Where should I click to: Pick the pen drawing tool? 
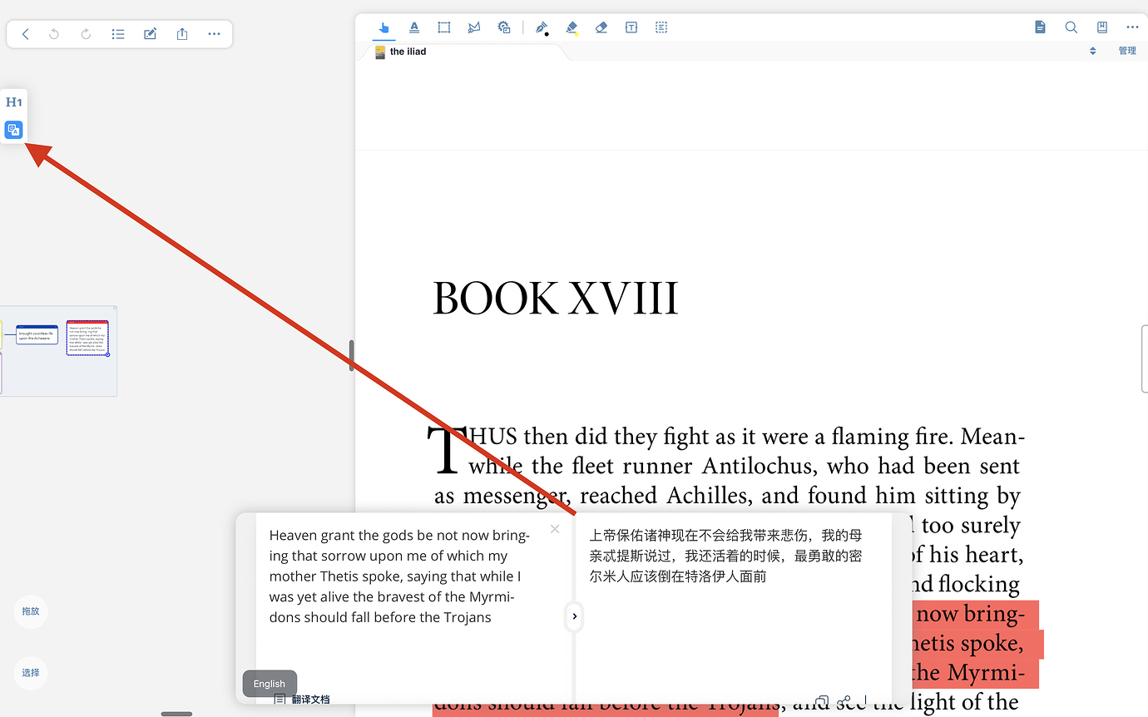coord(542,27)
